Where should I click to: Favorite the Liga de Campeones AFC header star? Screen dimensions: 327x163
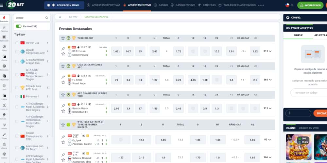tap(63, 66)
